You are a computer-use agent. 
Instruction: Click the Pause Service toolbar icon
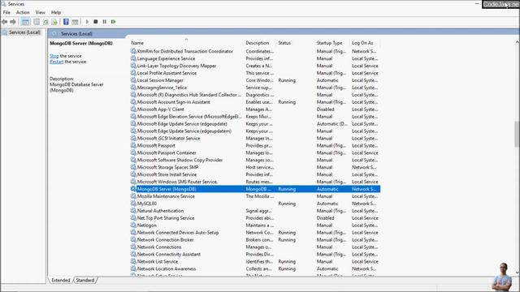tap(105, 22)
